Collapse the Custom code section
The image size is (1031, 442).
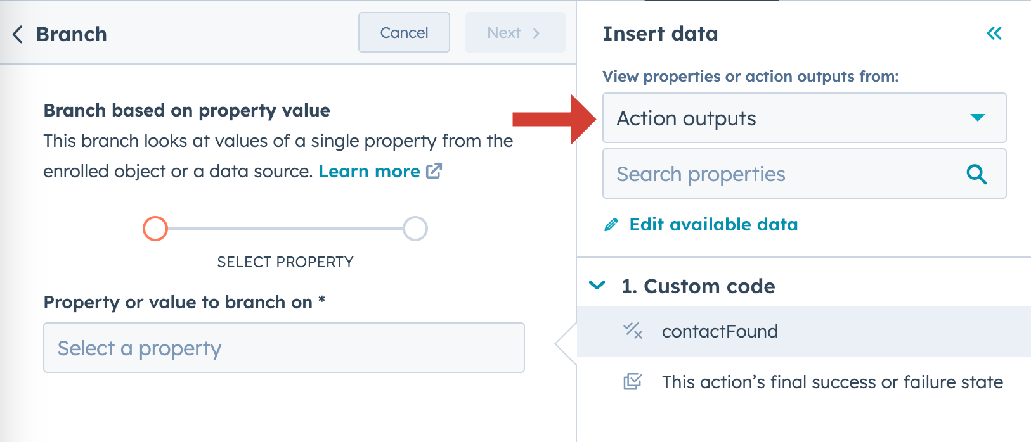coord(596,286)
